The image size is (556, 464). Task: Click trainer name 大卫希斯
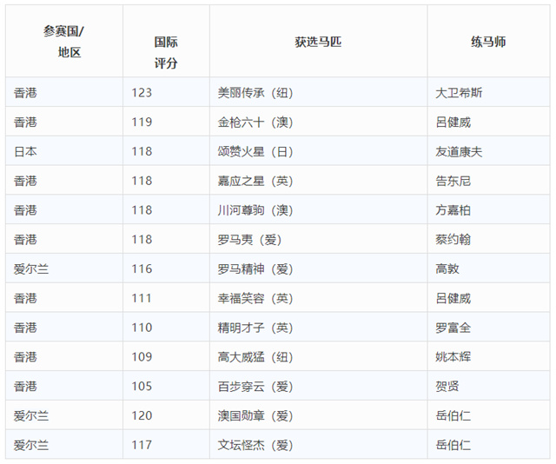coord(459,92)
